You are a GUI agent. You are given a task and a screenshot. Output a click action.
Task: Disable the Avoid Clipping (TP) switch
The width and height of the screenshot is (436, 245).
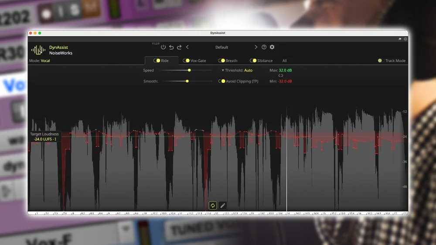[x=221, y=81]
